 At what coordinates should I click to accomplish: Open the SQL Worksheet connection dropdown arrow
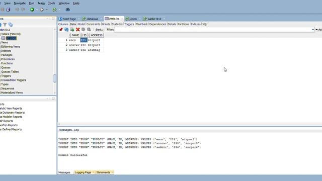(59, 10)
